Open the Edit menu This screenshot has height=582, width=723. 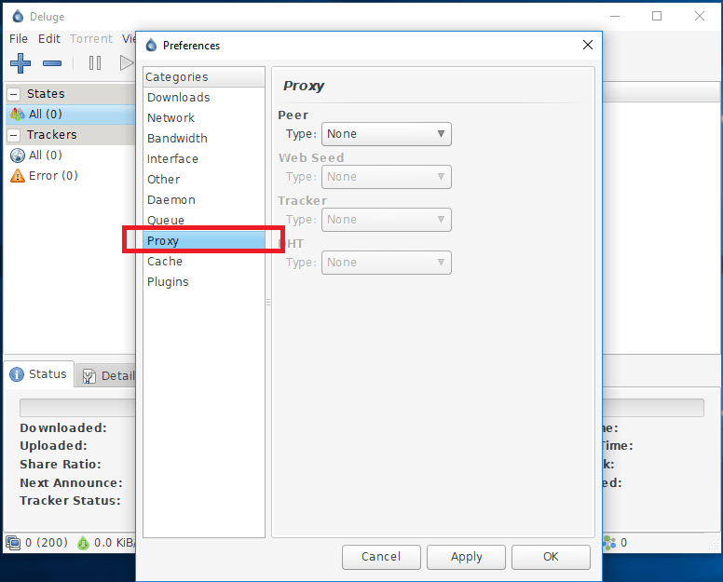tap(48, 39)
